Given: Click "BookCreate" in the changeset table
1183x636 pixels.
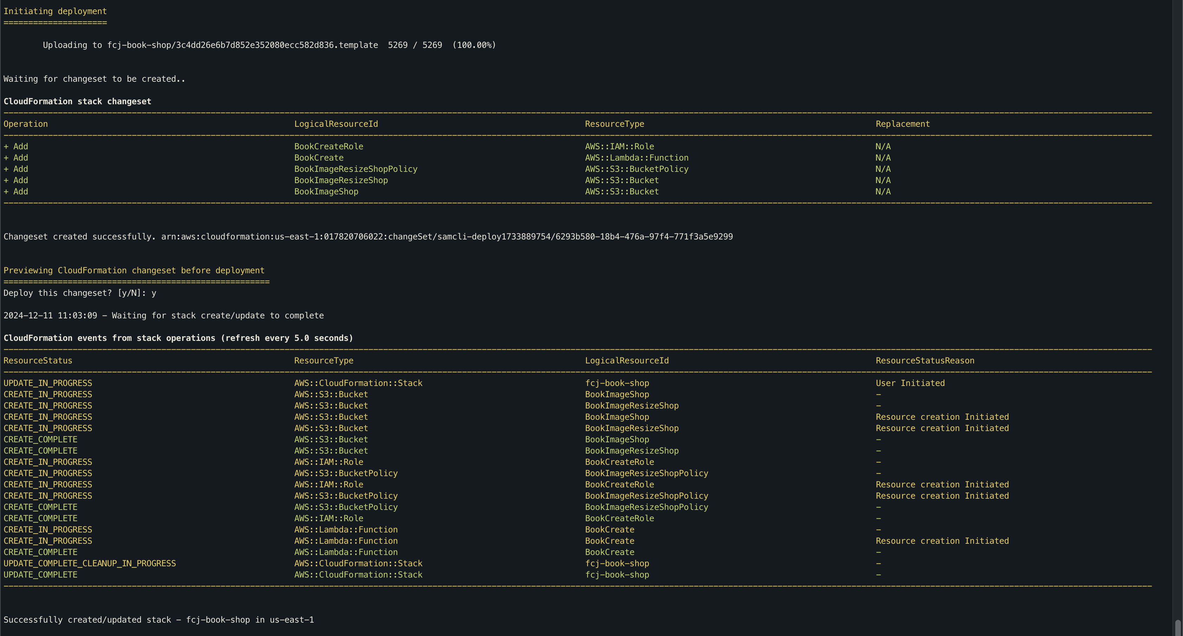Looking at the screenshot, I should point(319,157).
